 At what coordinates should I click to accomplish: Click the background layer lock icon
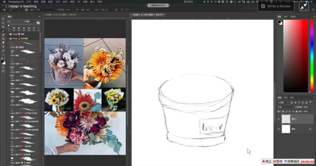click(310, 129)
